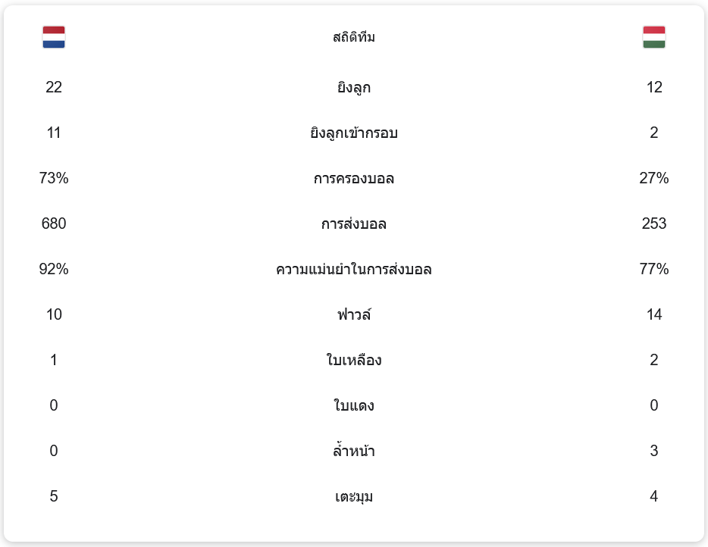Click the 27% possession value
The image size is (708, 547).
click(x=654, y=179)
